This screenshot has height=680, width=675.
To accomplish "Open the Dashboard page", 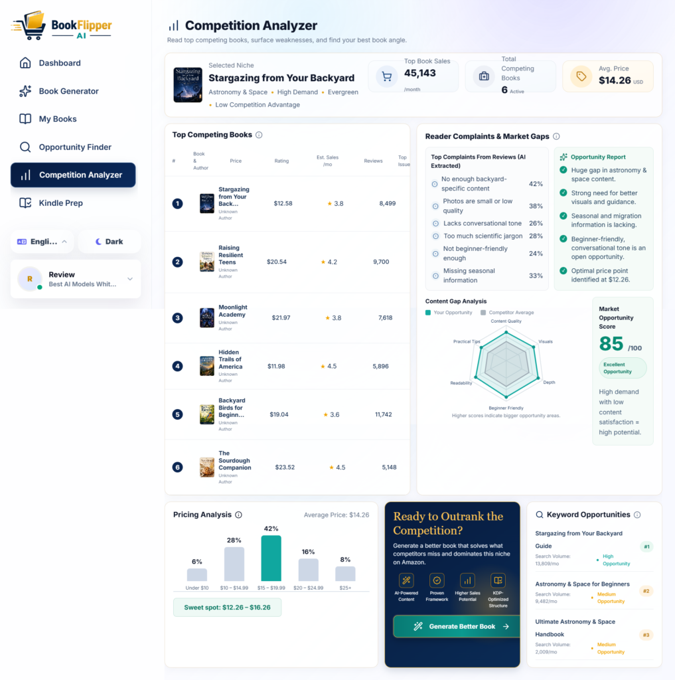I will (x=73, y=63).
